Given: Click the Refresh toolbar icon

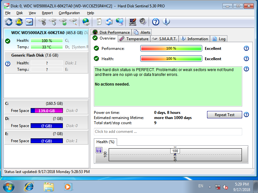Looking at the screenshot, I should click(9, 22).
